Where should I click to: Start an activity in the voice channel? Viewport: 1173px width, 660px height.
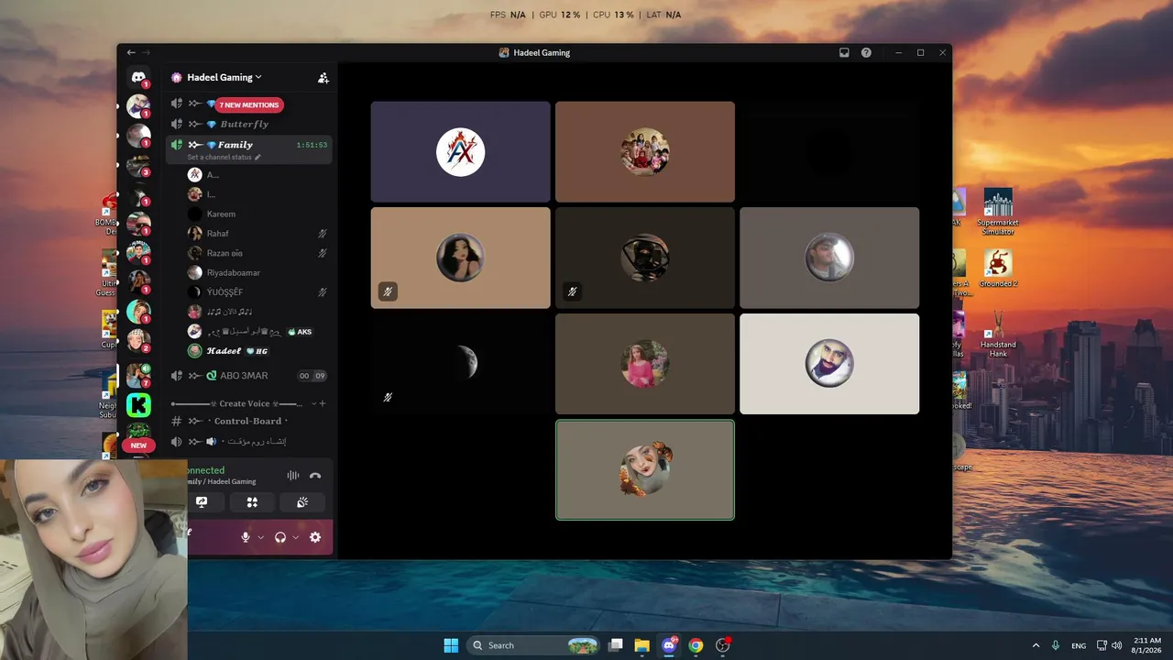click(x=252, y=501)
